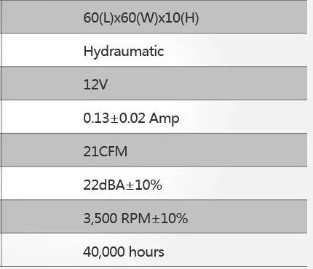
Task: Click the 60(L) portion of dimensions
Action: tap(98, 18)
